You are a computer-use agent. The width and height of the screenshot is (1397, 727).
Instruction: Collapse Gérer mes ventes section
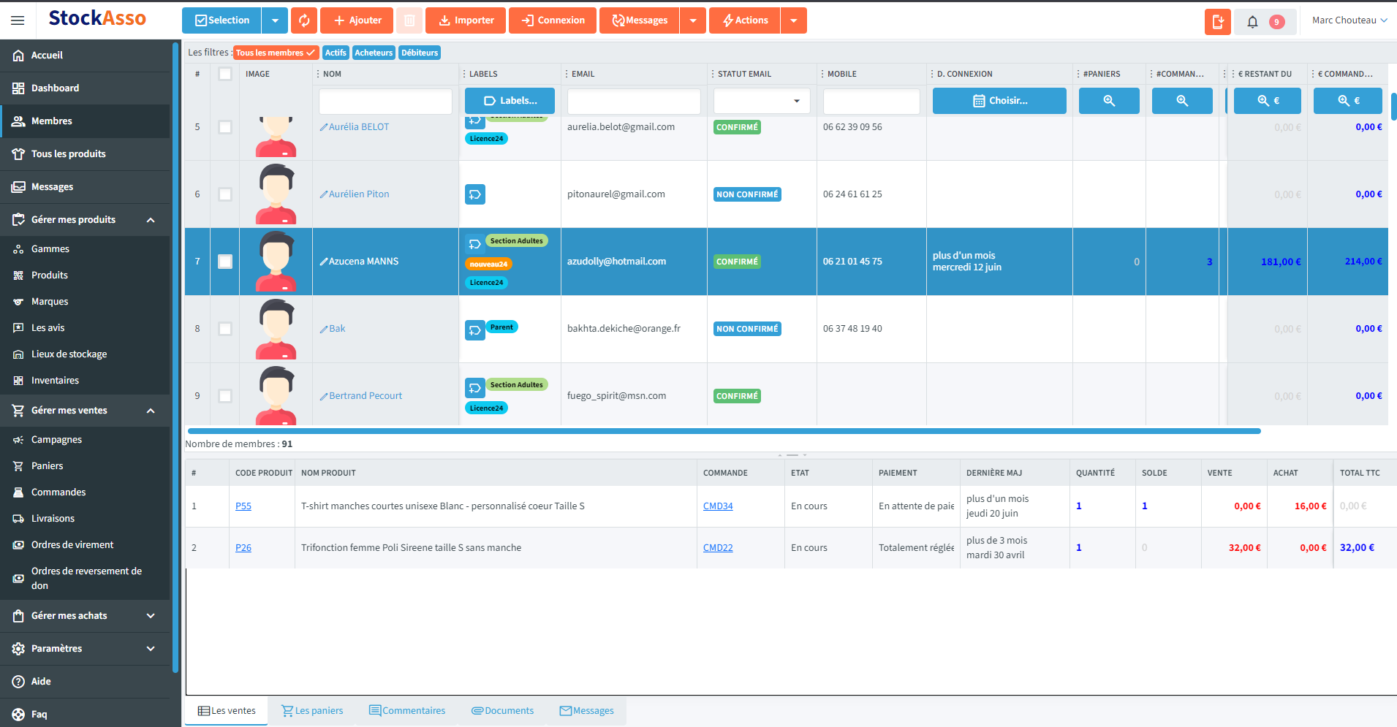(x=151, y=411)
